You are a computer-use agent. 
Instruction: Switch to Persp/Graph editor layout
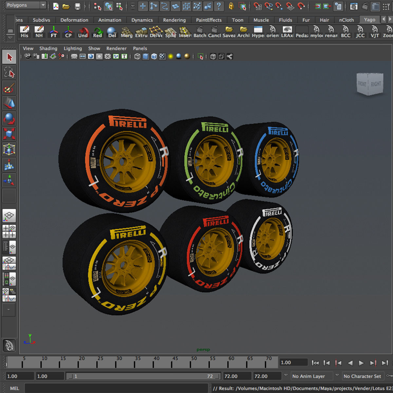point(9,263)
